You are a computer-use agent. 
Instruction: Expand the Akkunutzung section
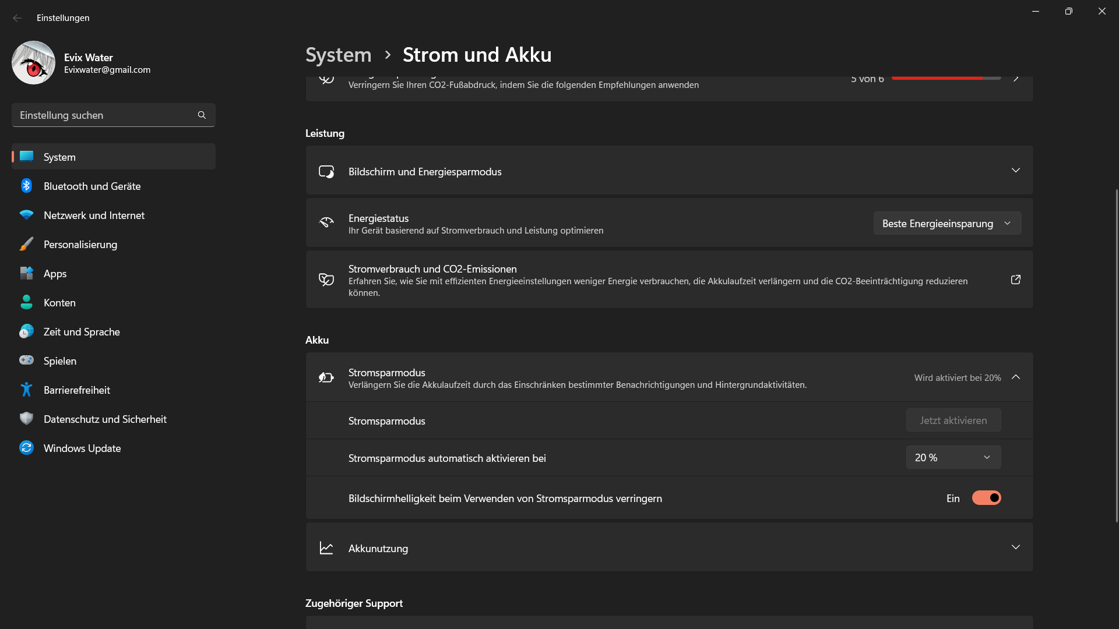point(1015,547)
